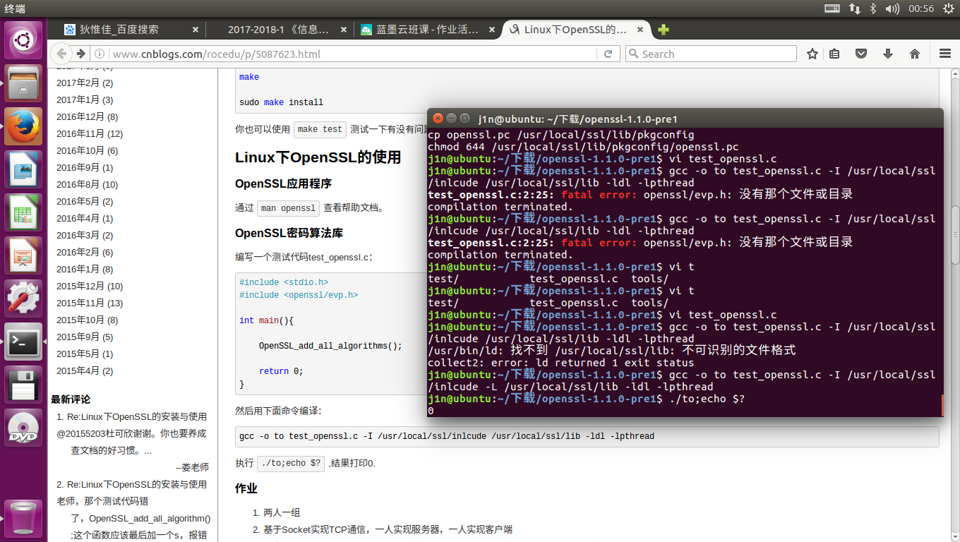Viewport: 960px width, 542px height.
Task: Open keyboard input method indicator
Action: coord(832,8)
